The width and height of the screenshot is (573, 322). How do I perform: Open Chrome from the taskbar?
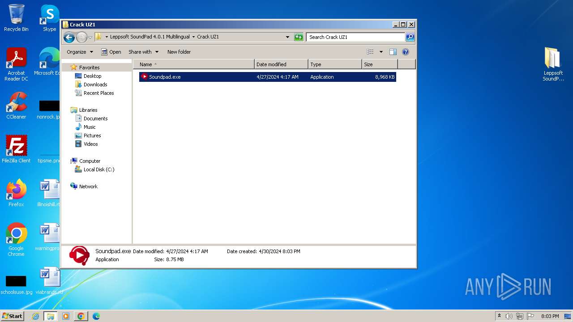pos(81,316)
